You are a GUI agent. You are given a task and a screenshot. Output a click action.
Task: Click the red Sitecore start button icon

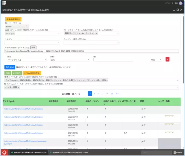tap(4, 153)
